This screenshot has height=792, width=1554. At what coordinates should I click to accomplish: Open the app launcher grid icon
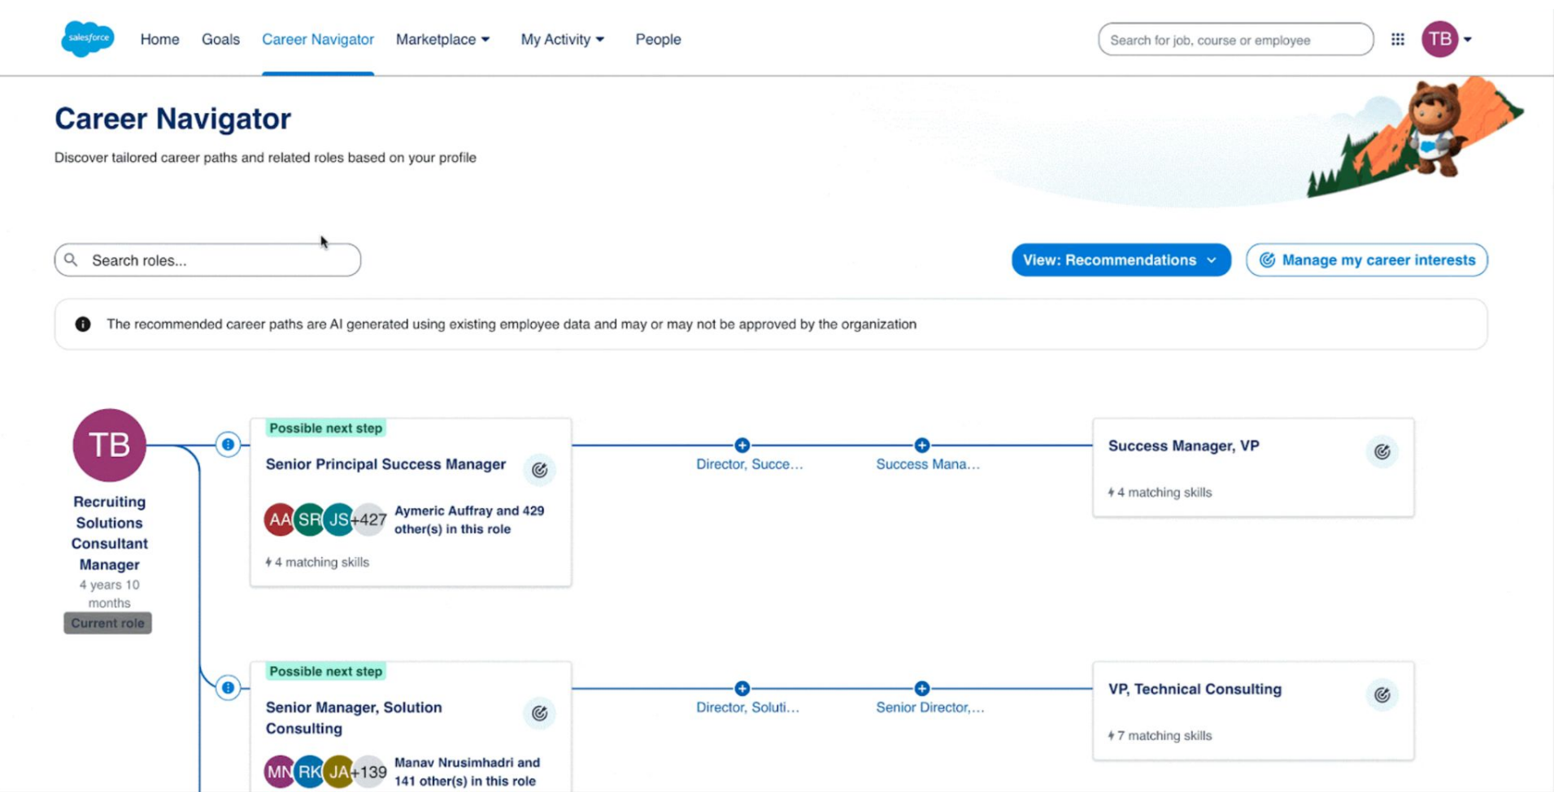(1397, 39)
